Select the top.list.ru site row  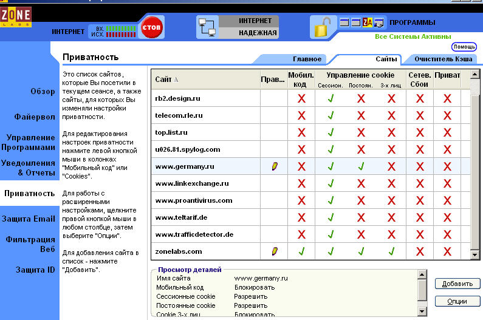310,132
